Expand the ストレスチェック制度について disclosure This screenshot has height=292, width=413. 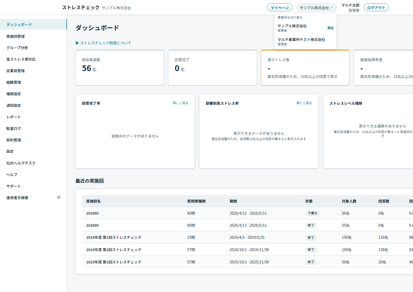pyautogui.click(x=104, y=43)
